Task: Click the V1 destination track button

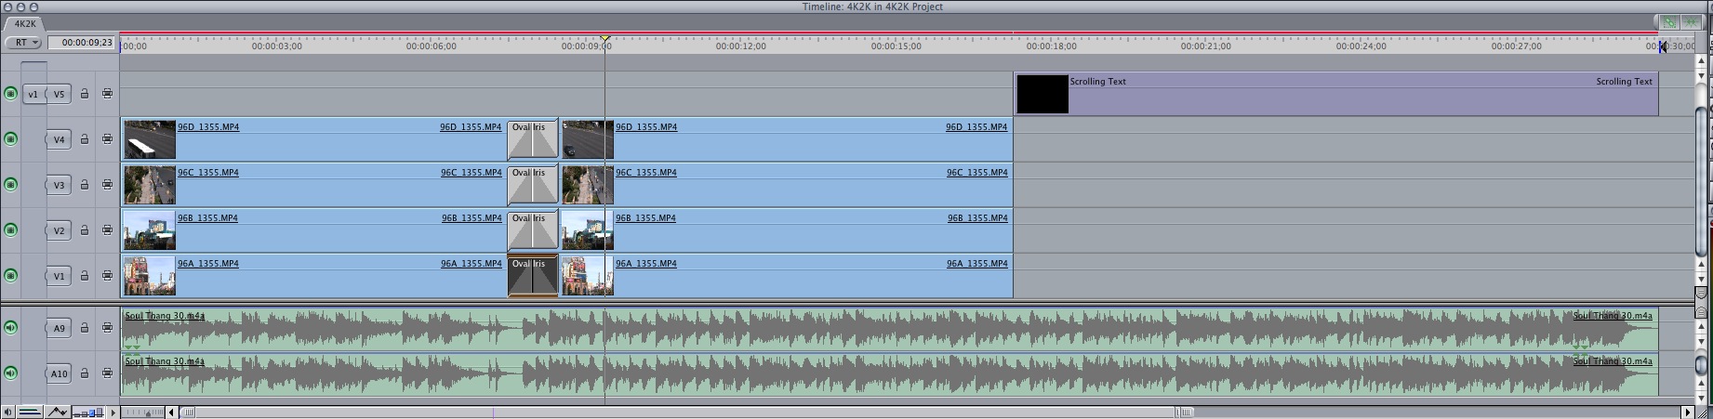Action: [x=60, y=276]
